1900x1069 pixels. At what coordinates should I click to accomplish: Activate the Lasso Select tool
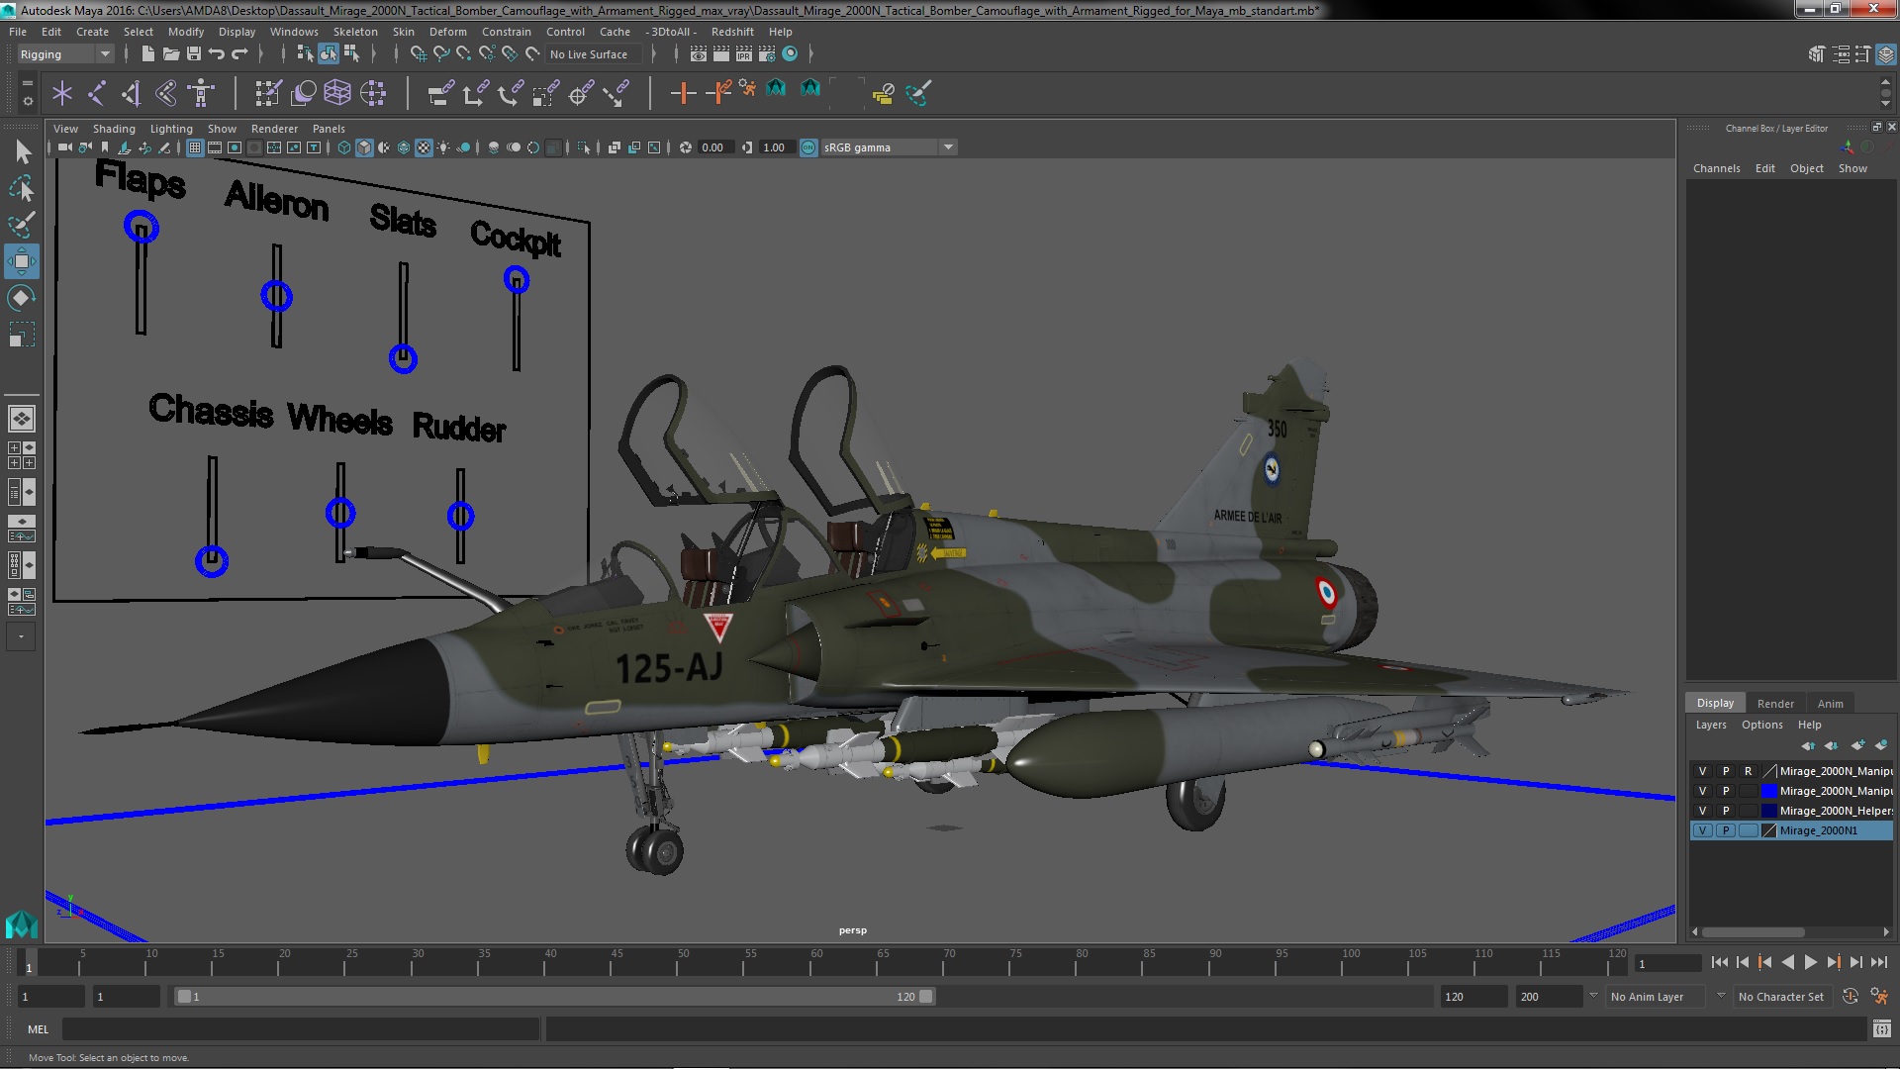[x=22, y=188]
